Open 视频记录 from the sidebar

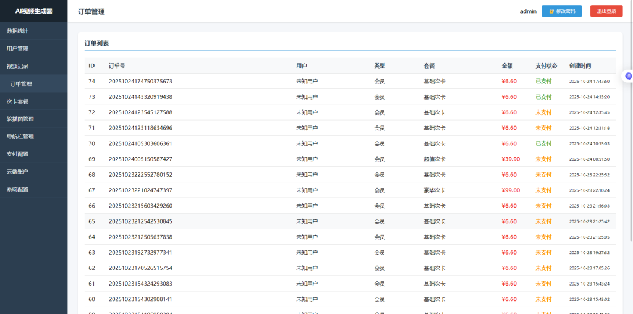17,66
